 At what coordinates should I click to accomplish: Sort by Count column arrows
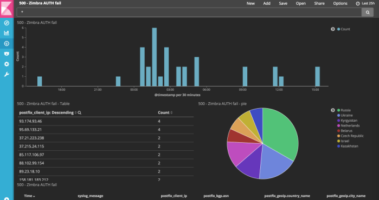pyautogui.click(x=172, y=113)
